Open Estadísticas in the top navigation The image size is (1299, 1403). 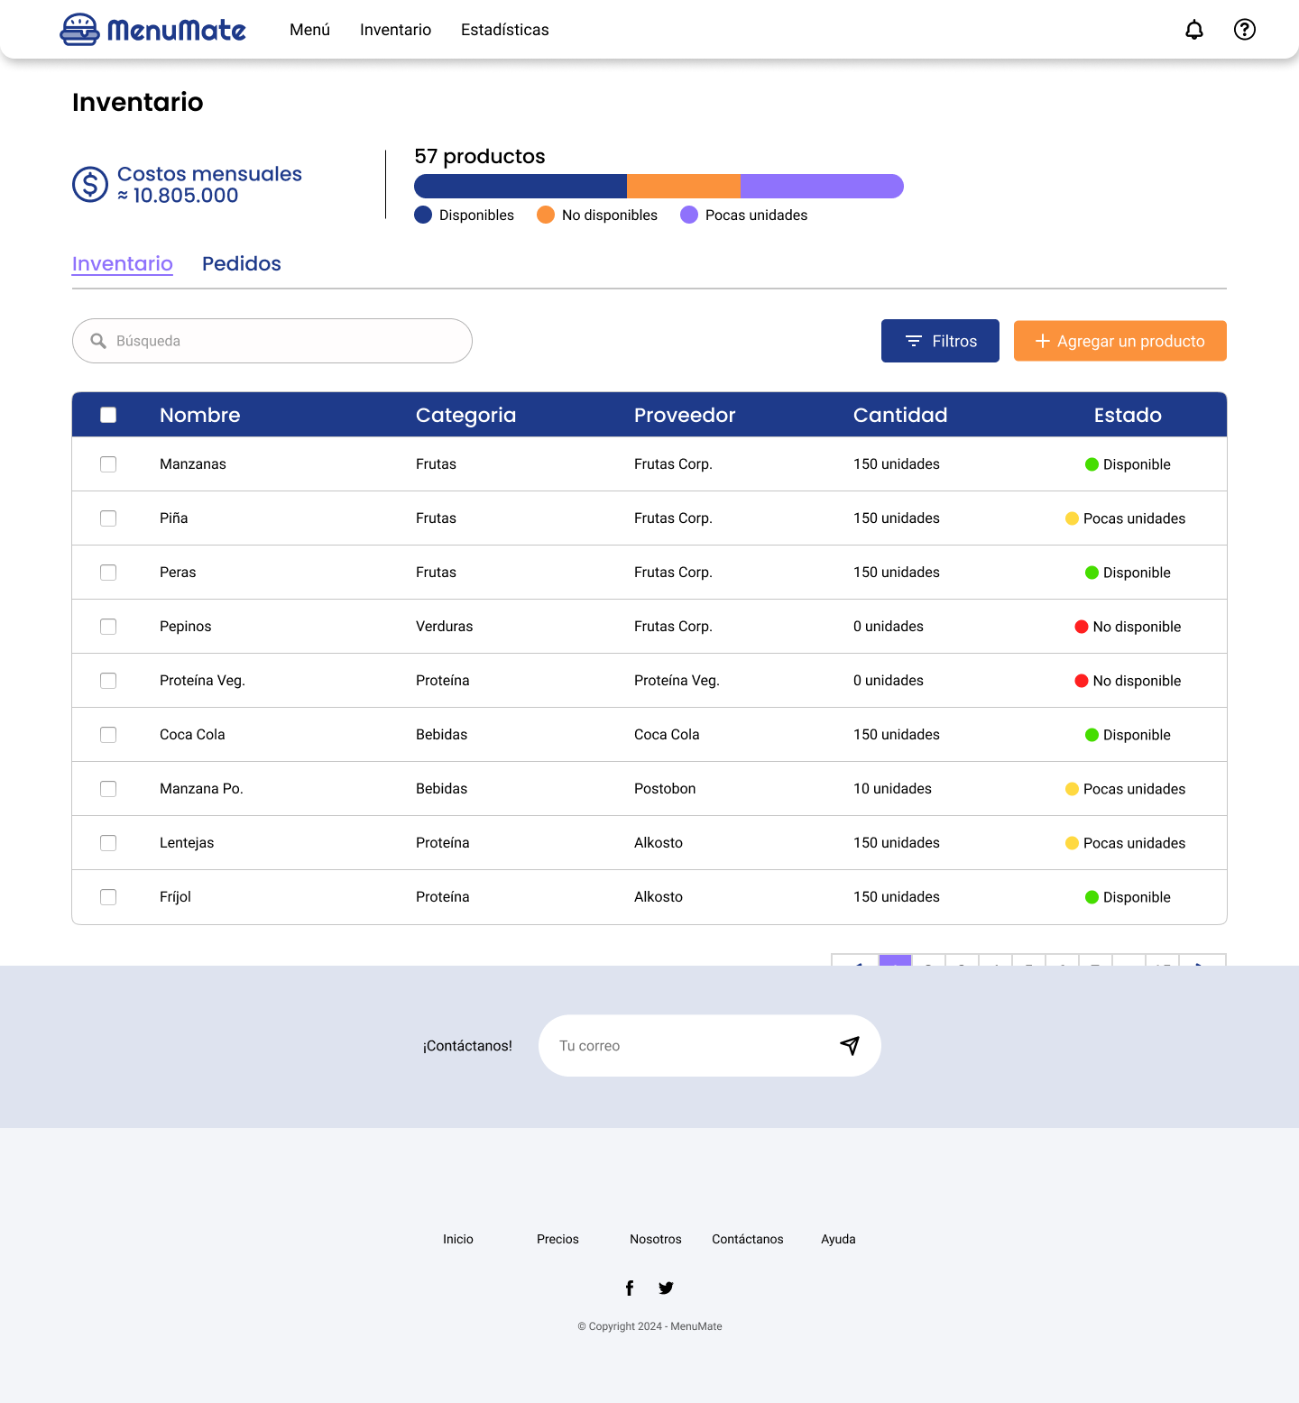click(504, 30)
